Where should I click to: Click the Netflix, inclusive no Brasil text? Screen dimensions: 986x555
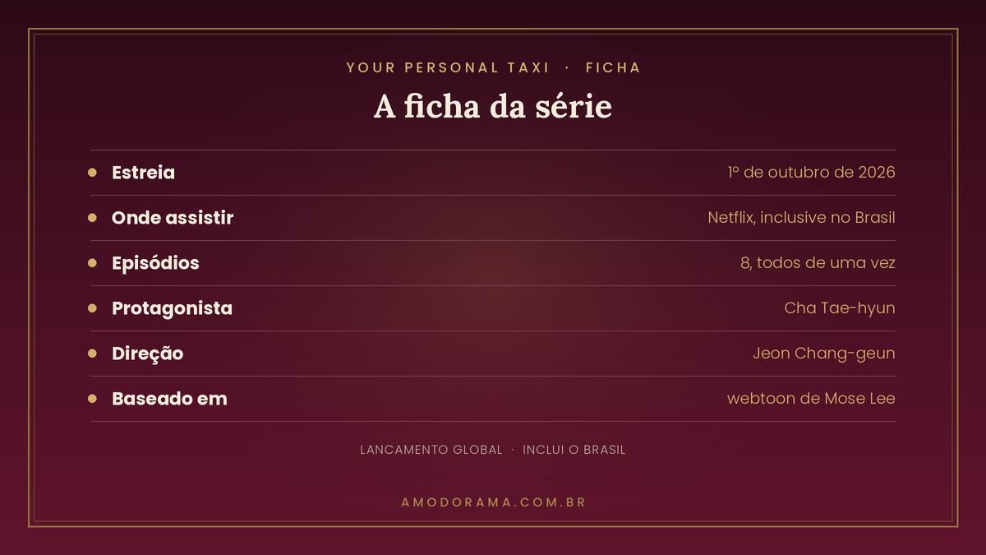801,218
